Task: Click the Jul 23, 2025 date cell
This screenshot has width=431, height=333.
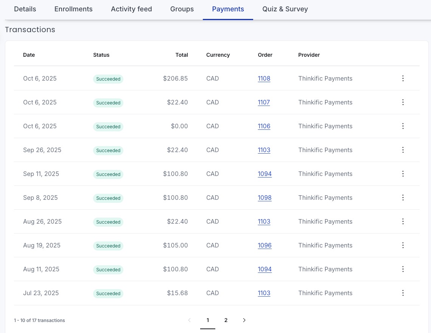Action: point(41,293)
